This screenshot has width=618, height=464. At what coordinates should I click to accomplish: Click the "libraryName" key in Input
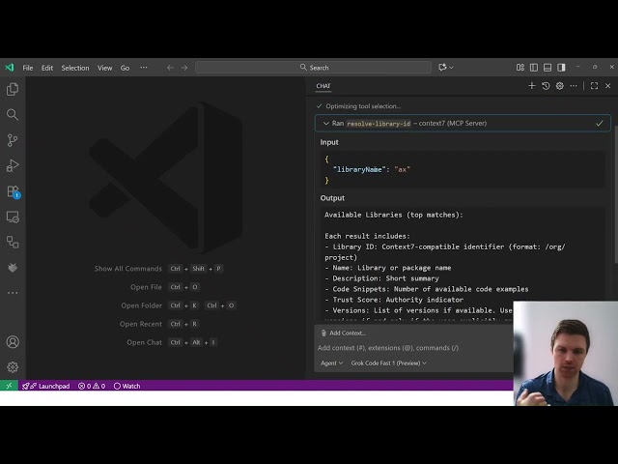(357, 169)
